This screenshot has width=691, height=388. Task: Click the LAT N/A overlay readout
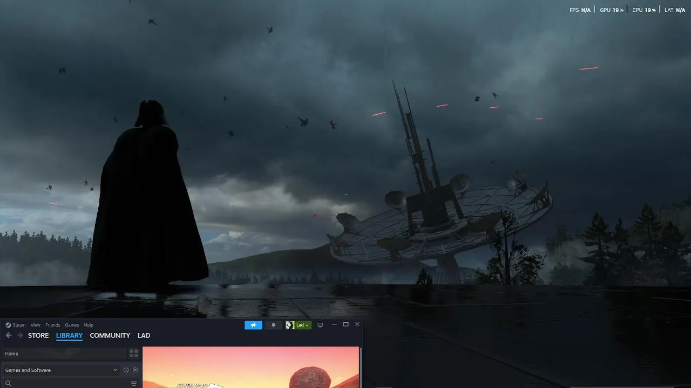tap(675, 10)
